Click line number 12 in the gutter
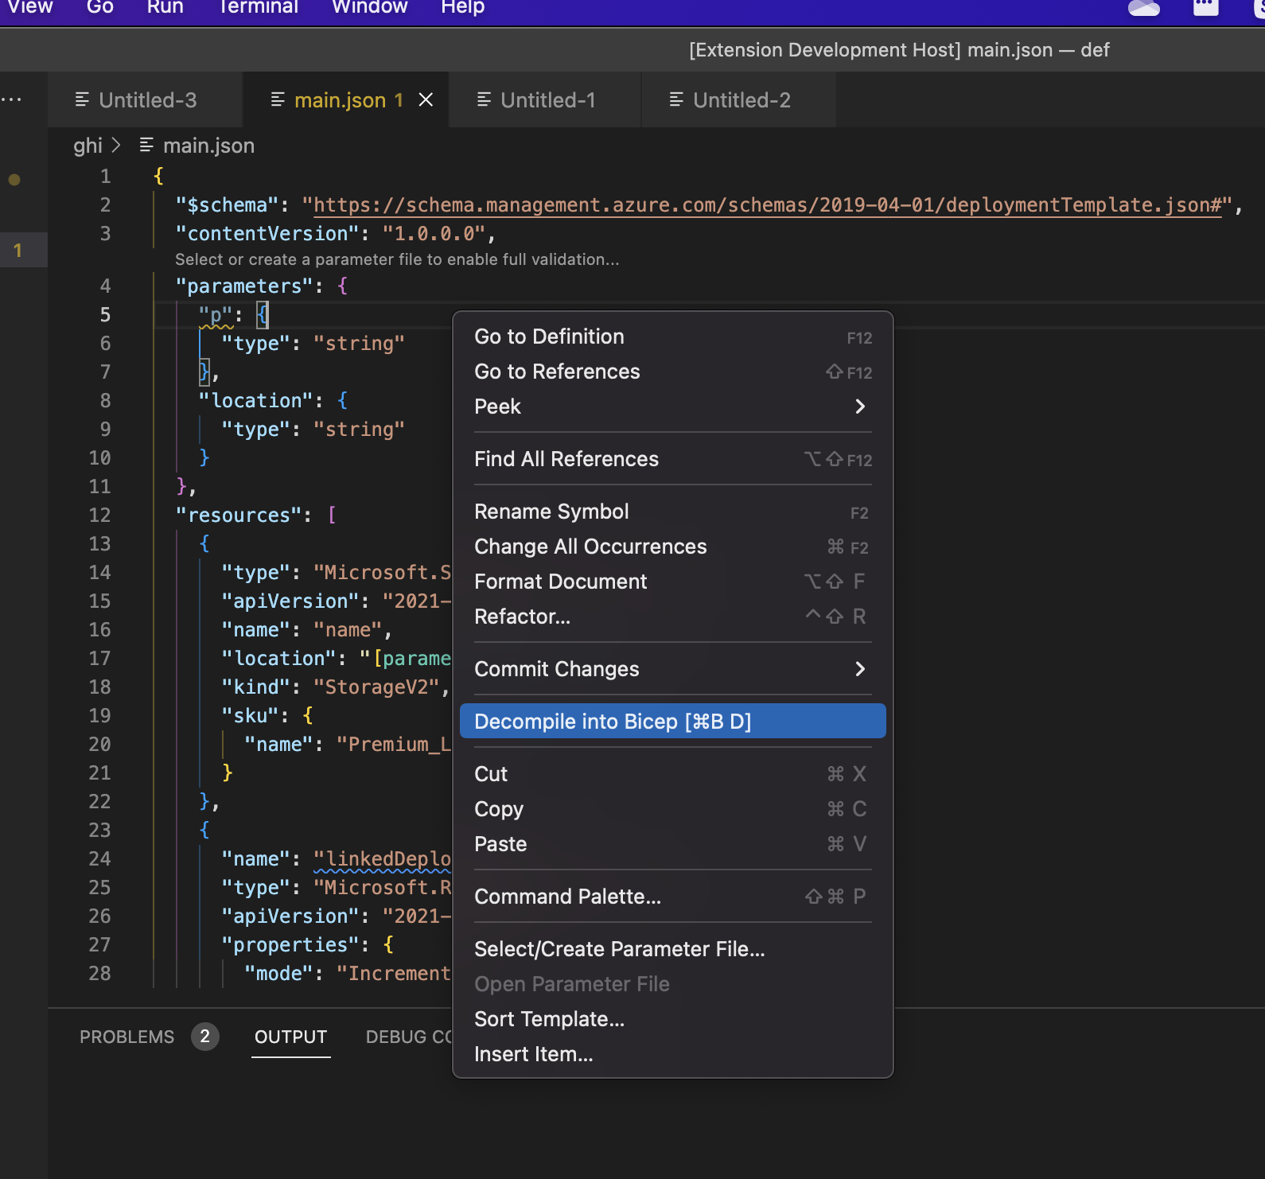 pos(99,515)
